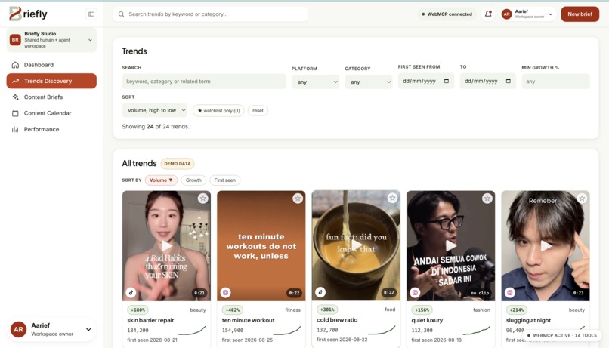Screen dimensions: 609x348
Task: Click the Content Briefs sparkle icon
Action: click(x=15, y=97)
